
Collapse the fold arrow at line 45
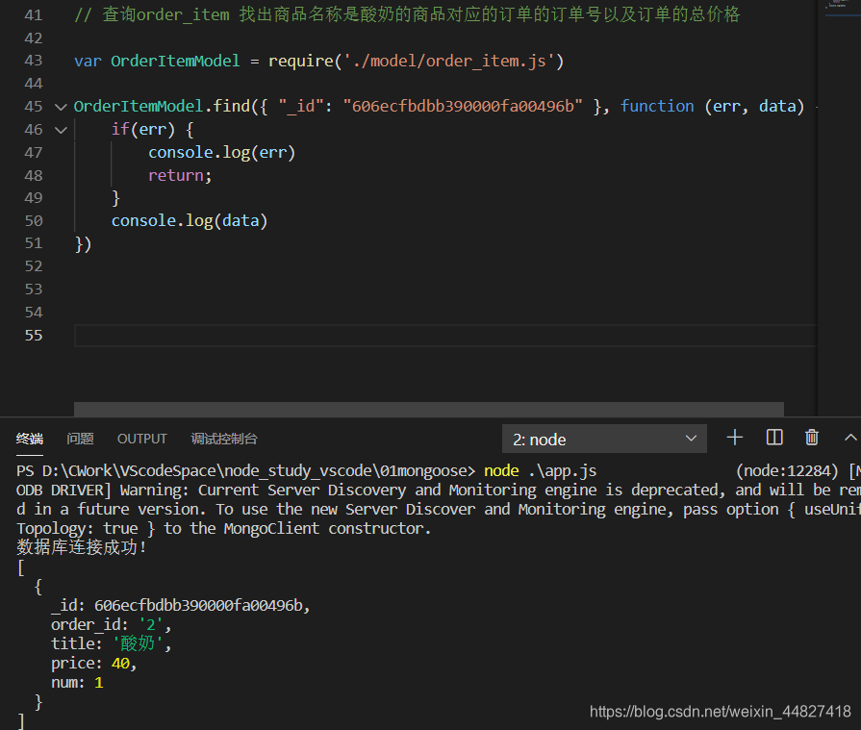tap(61, 107)
